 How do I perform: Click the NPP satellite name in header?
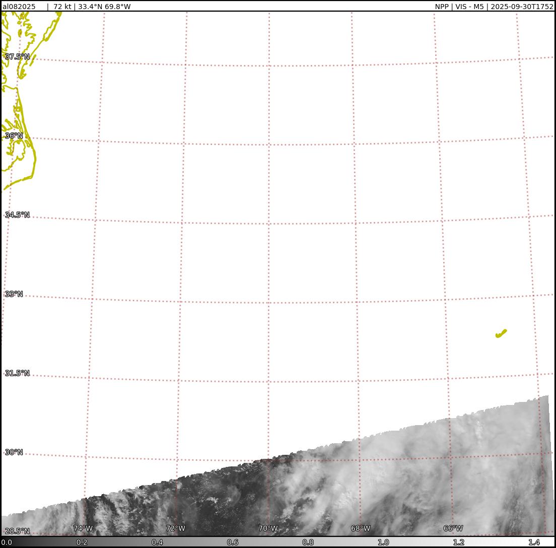pyautogui.click(x=442, y=7)
